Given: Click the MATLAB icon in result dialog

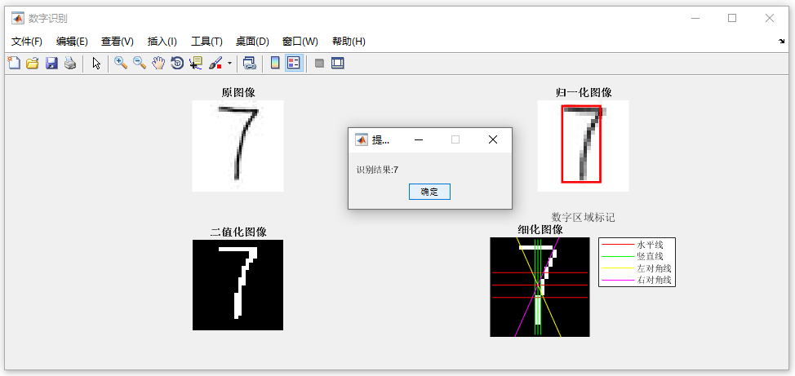Looking at the screenshot, I should (x=362, y=139).
